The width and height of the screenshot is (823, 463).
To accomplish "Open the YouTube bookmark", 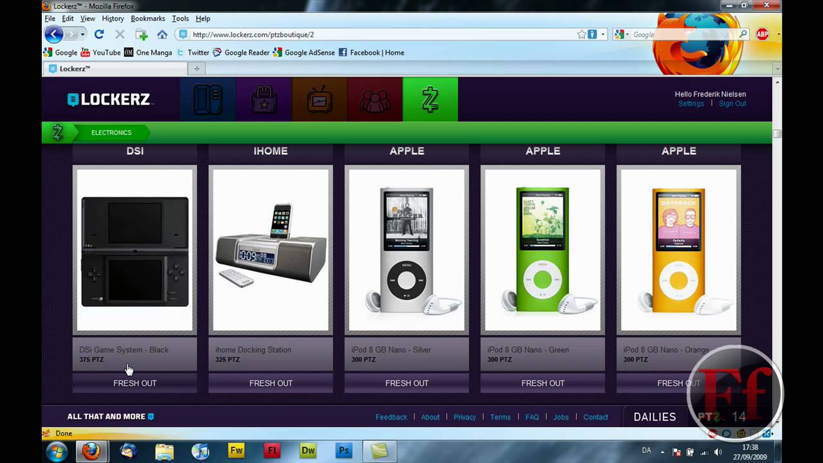I will [101, 53].
